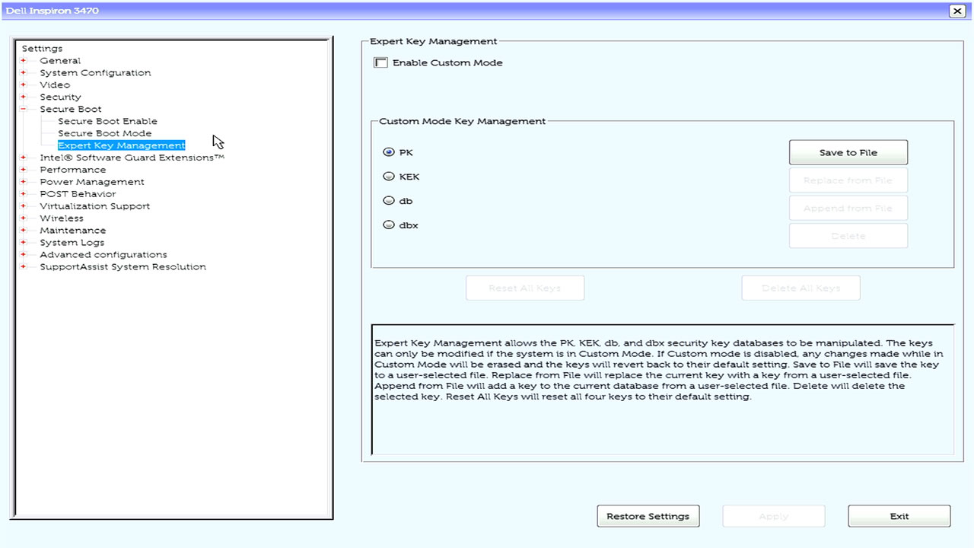Expand the Power Management plus icon
This screenshot has width=974, height=548.
pos(24,182)
